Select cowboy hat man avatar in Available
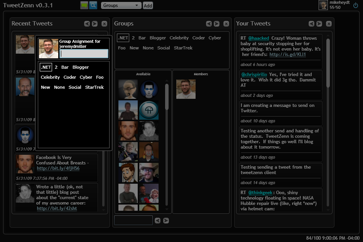The width and height of the screenshot is (363, 242). point(149,173)
